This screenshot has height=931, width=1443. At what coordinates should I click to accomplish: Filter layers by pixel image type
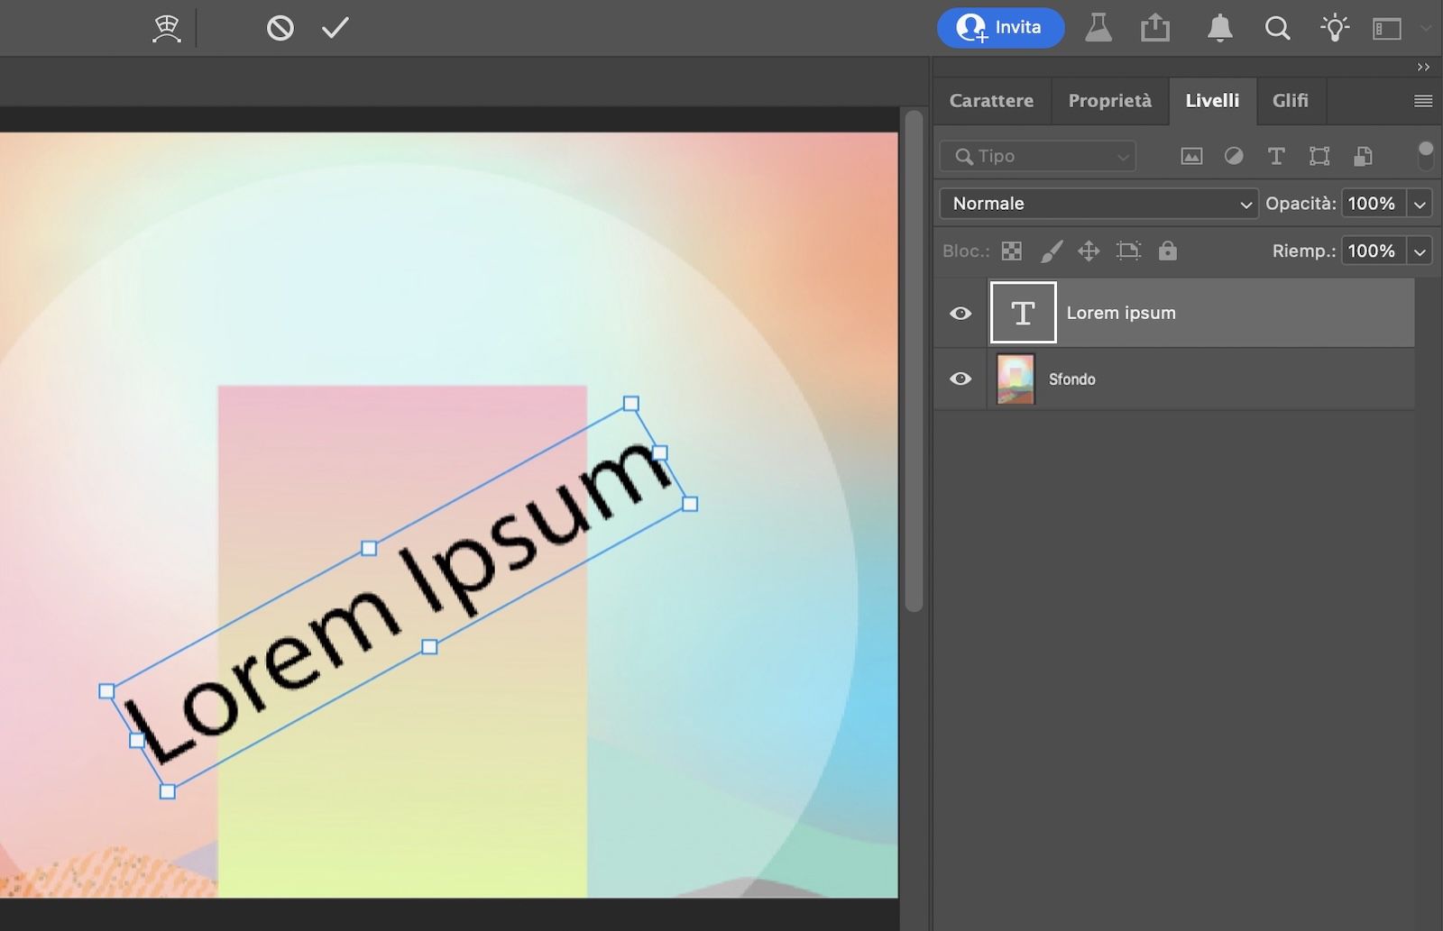coord(1191,156)
